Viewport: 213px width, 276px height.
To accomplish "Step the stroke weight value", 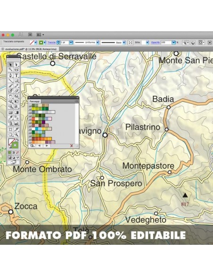I will pyautogui.click(x=58, y=43).
